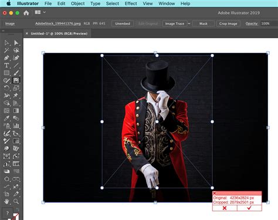The width and height of the screenshot is (278, 220).
Task: Select the Direct Selection hollow arrow tool
Action: tap(6, 43)
